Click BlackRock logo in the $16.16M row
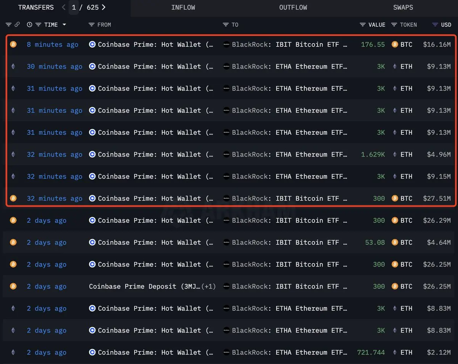This screenshot has width=458, height=364. (227, 44)
